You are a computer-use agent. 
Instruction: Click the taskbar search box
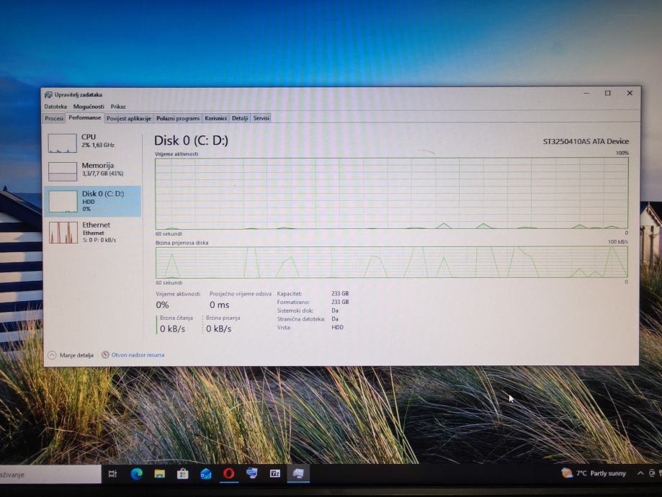coord(50,474)
